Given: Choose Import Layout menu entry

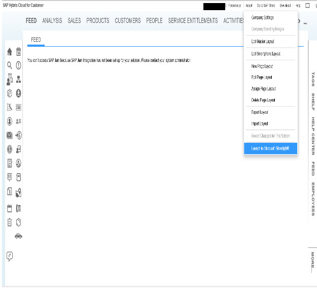Looking at the screenshot, I should (270, 123).
